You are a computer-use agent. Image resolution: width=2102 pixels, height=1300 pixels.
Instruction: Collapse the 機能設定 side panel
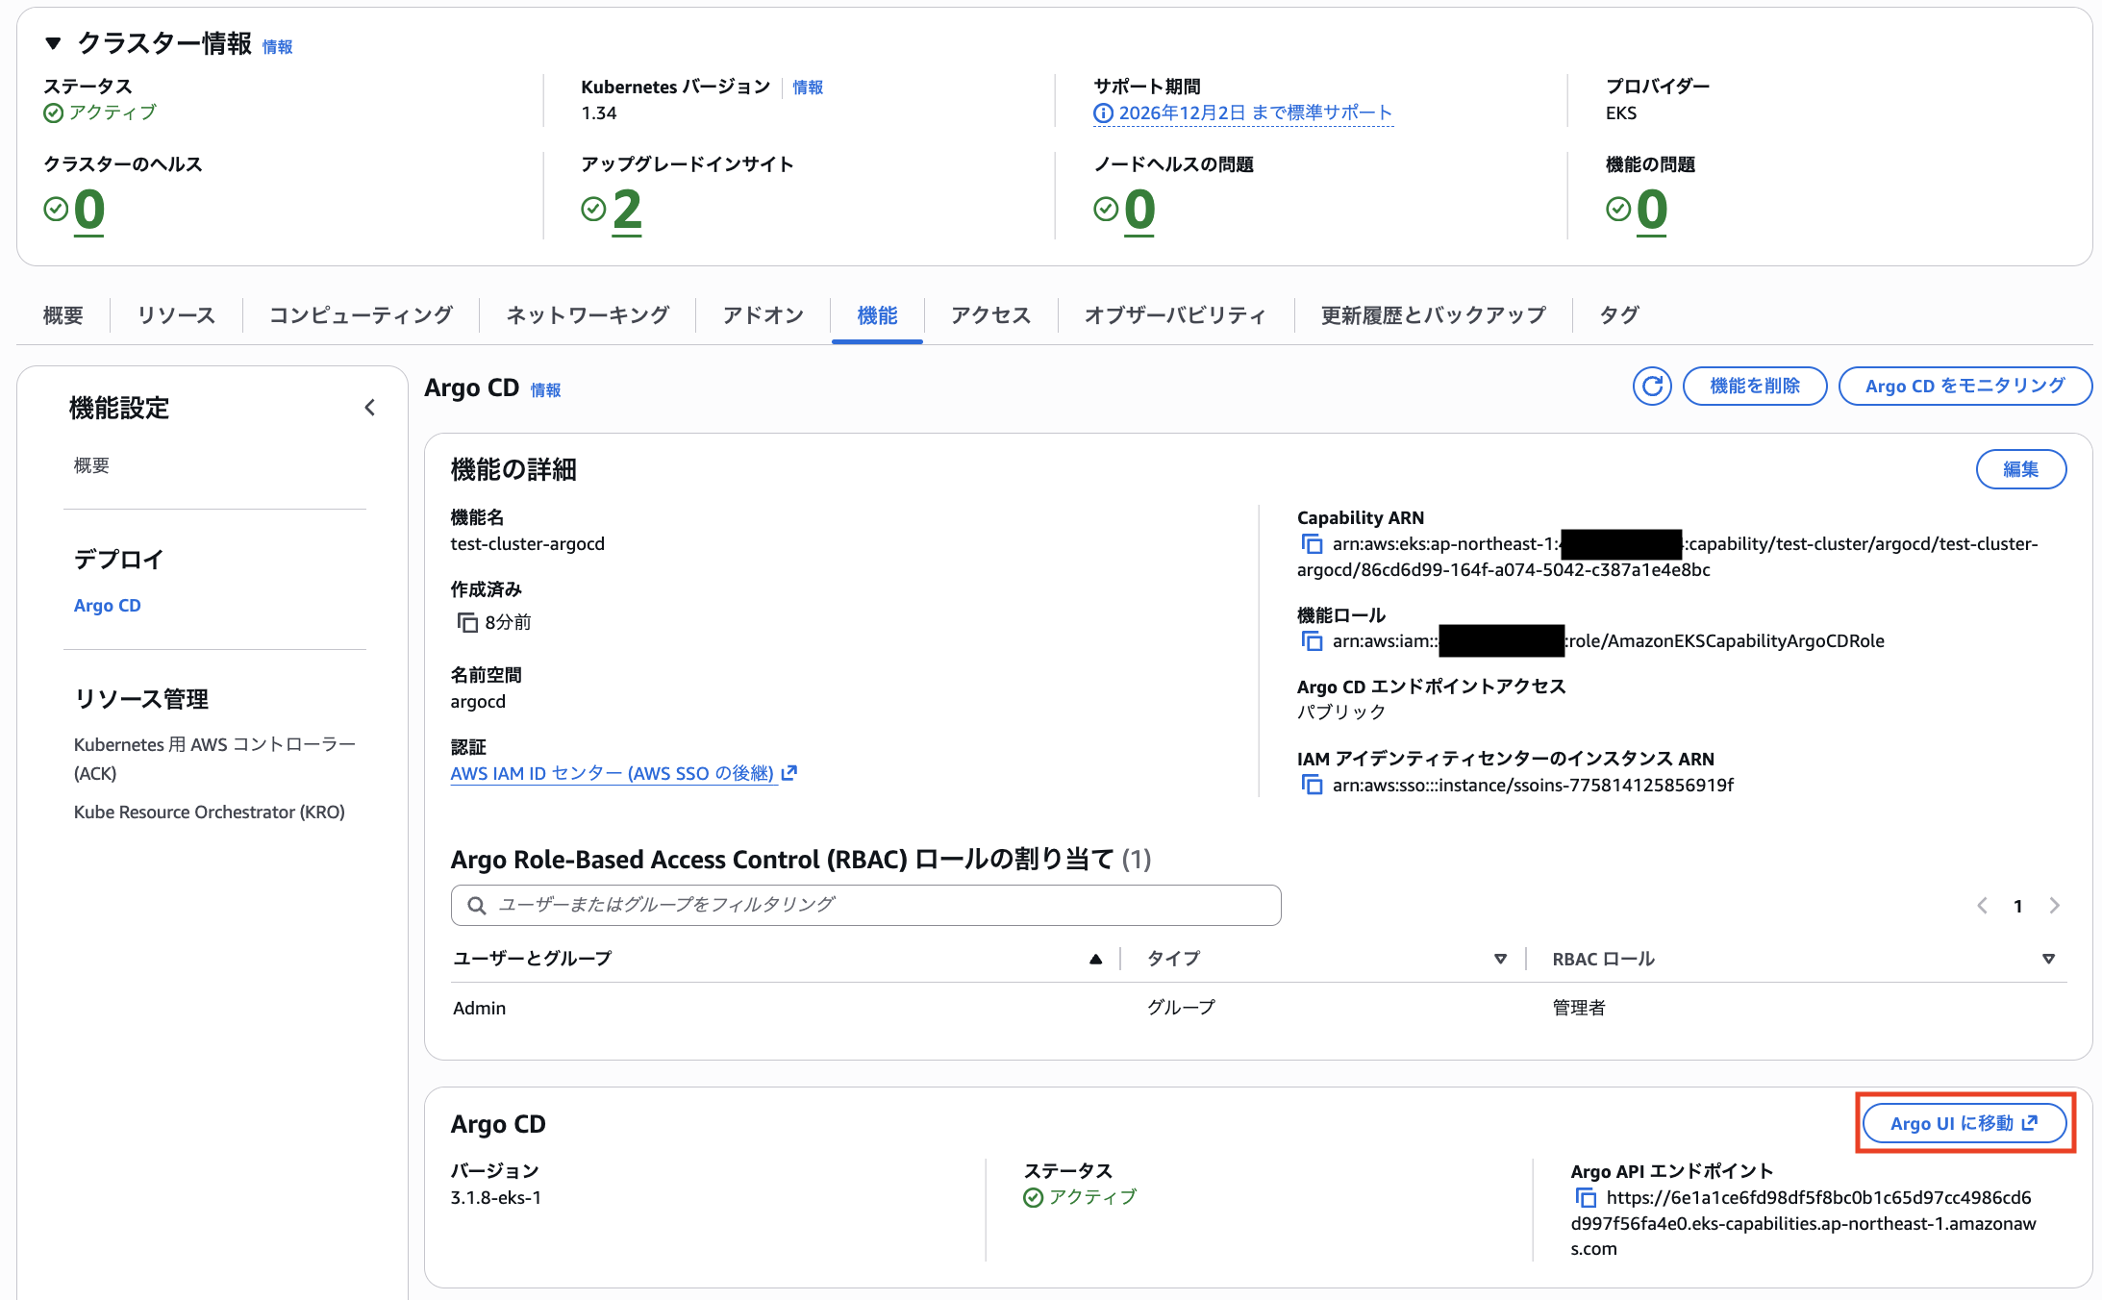pyautogui.click(x=370, y=408)
